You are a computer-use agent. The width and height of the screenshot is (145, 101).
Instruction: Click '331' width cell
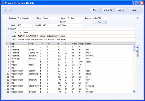75,65
